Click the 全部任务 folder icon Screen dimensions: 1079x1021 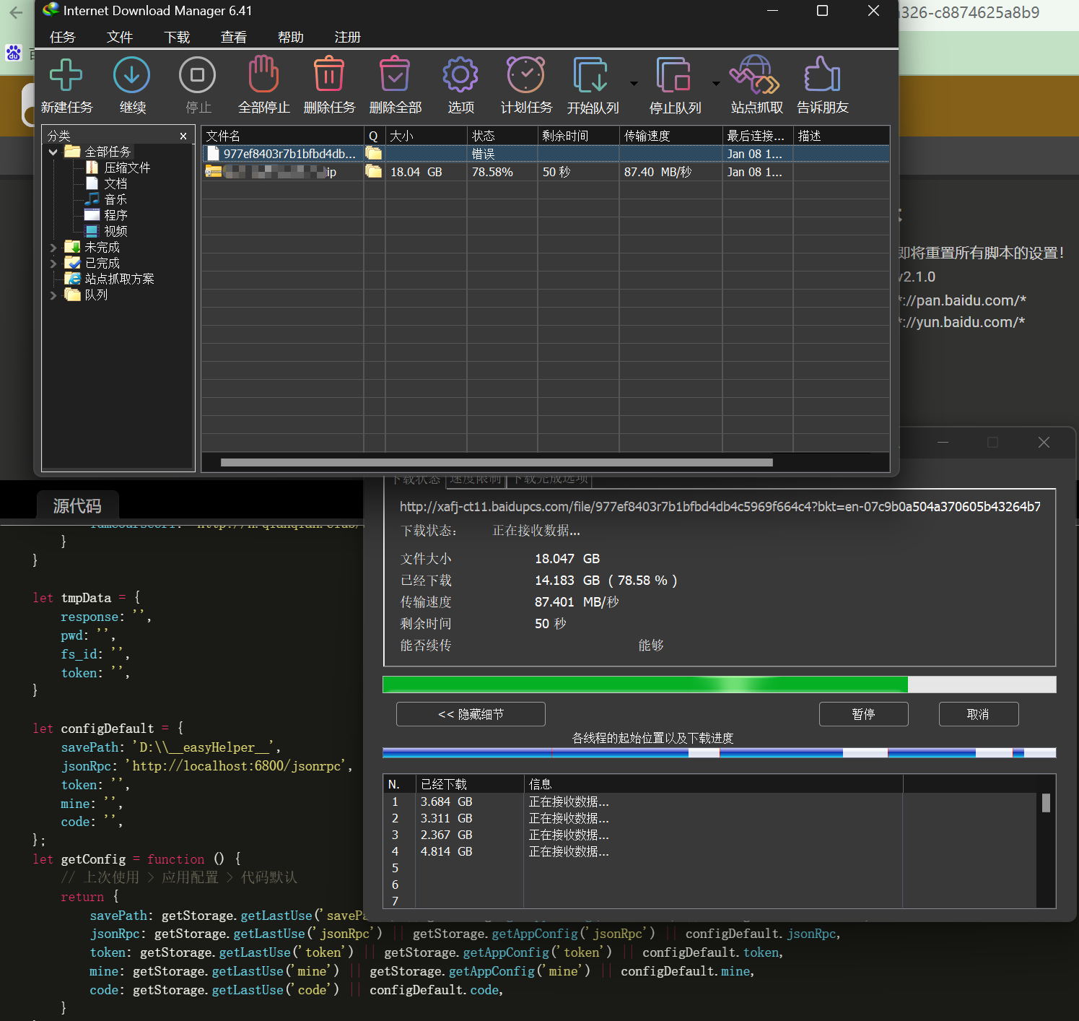point(72,152)
